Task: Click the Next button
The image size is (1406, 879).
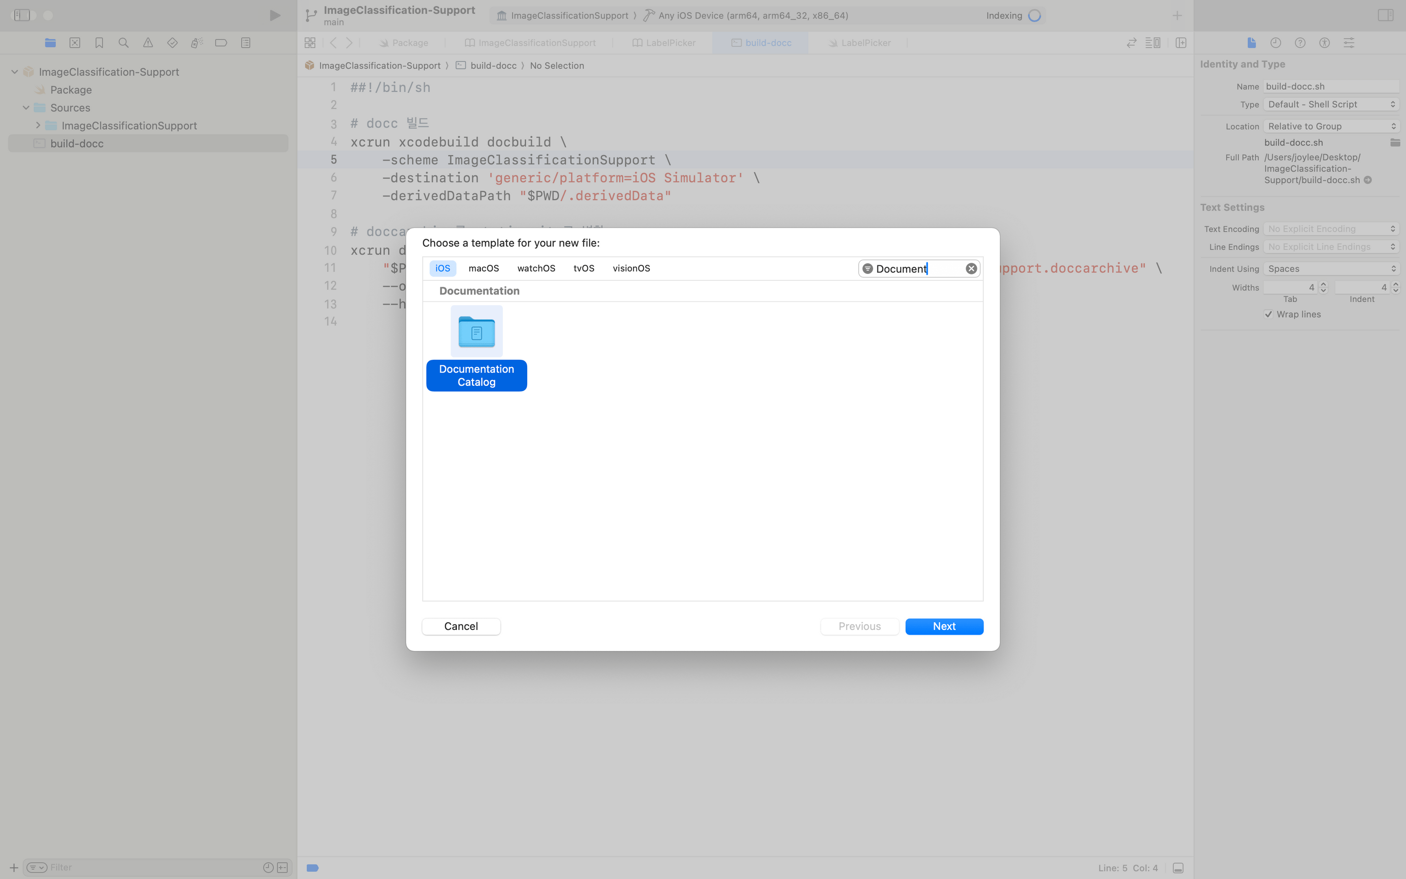Action: (944, 626)
